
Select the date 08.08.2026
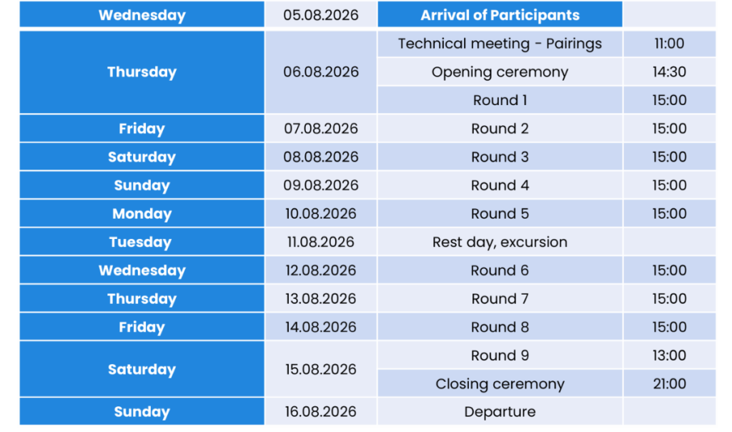(x=321, y=157)
